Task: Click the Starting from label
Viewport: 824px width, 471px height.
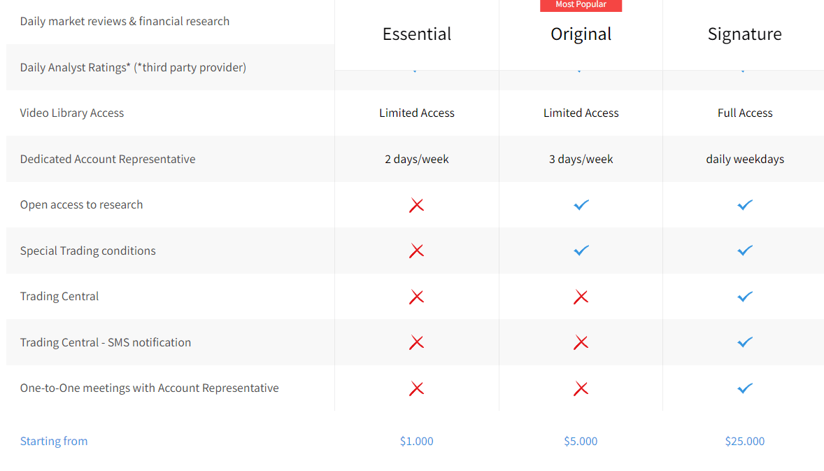Action: tap(54, 441)
